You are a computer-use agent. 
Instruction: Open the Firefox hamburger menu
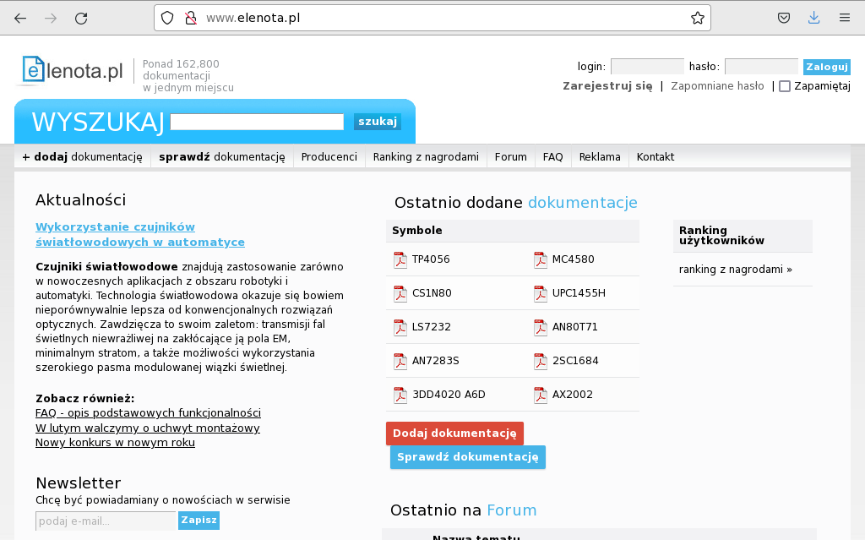pos(844,17)
